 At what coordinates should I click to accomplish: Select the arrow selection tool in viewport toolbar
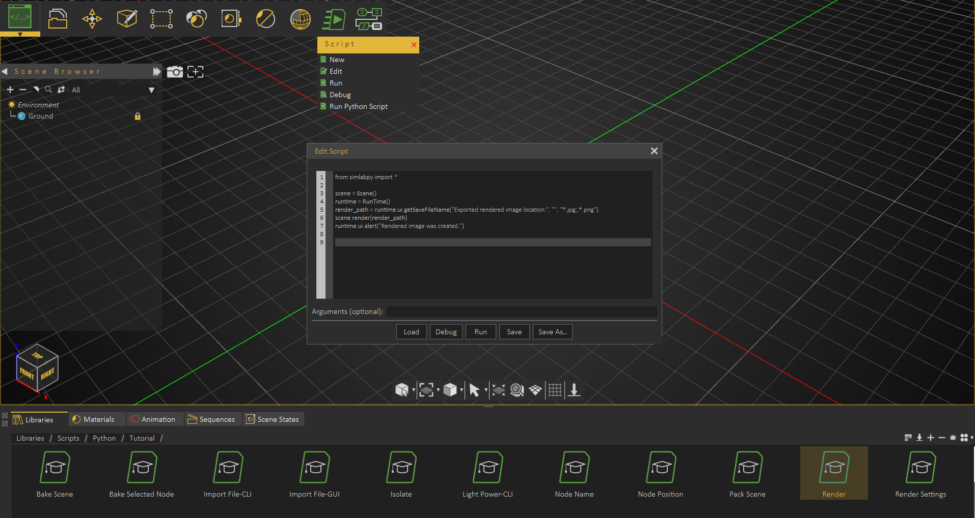click(x=474, y=390)
